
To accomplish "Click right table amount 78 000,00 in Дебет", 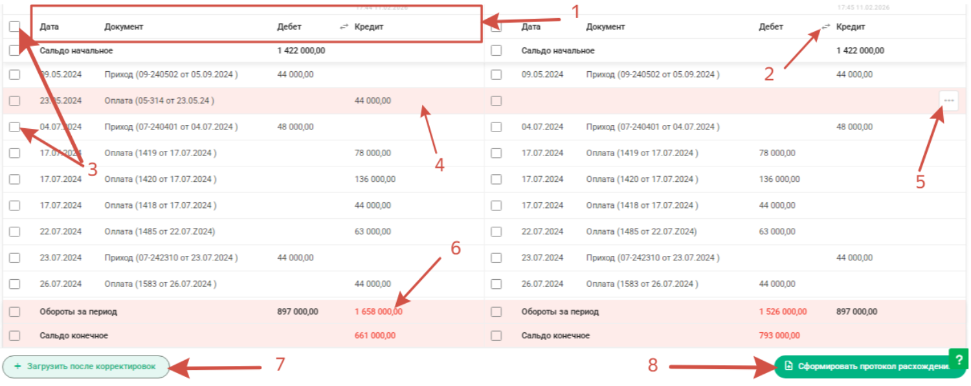I will (x=777, y=153).
